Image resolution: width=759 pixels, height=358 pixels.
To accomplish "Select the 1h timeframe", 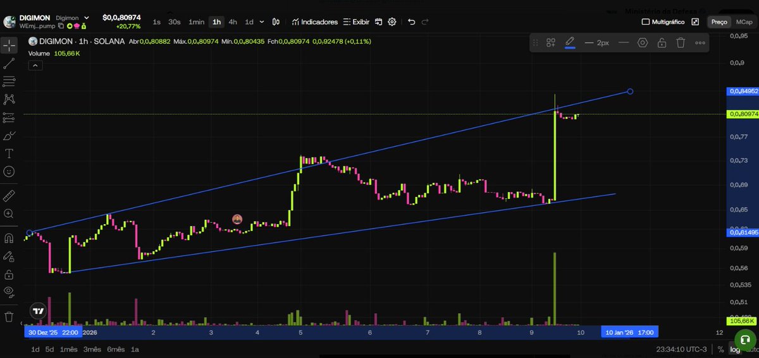I will tap(217, 21).
